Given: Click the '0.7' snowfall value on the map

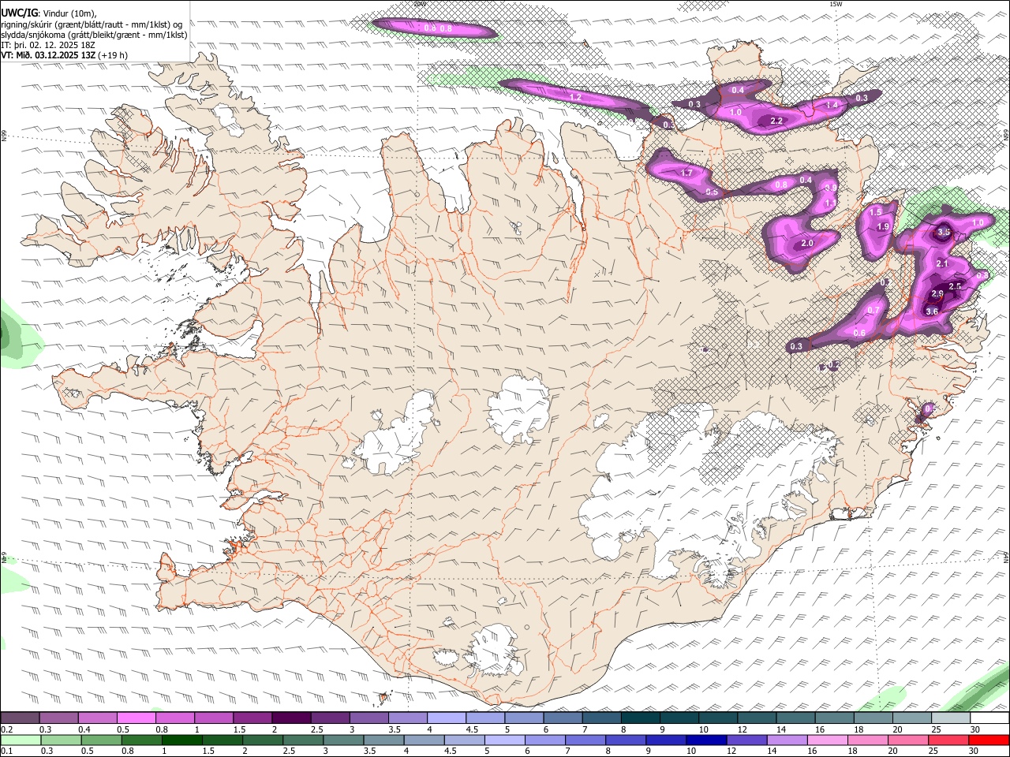Looking at the screenshot, I should pyautogui.click(x=873, y=310).
